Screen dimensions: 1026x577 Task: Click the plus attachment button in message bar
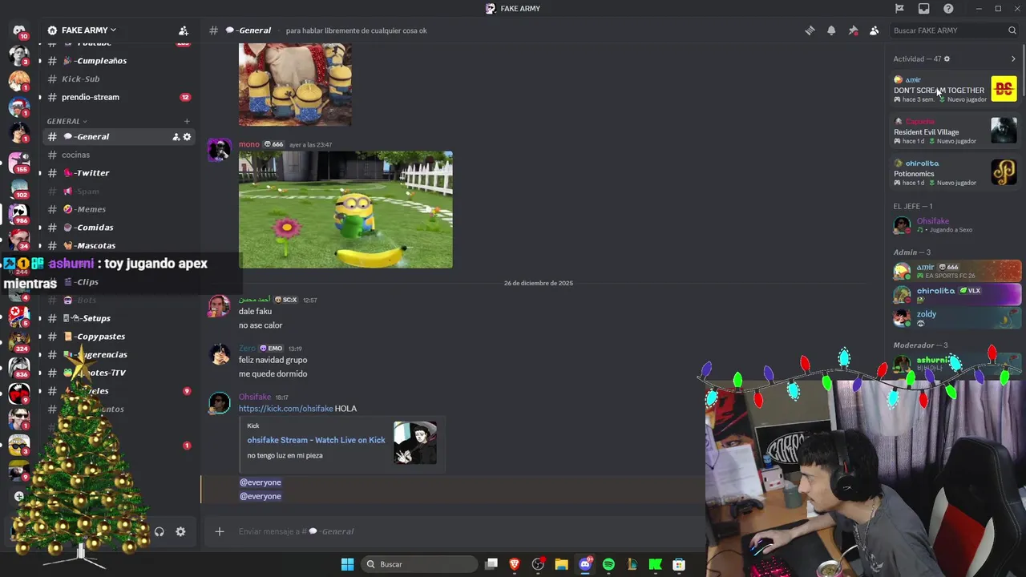click(219, 531)
